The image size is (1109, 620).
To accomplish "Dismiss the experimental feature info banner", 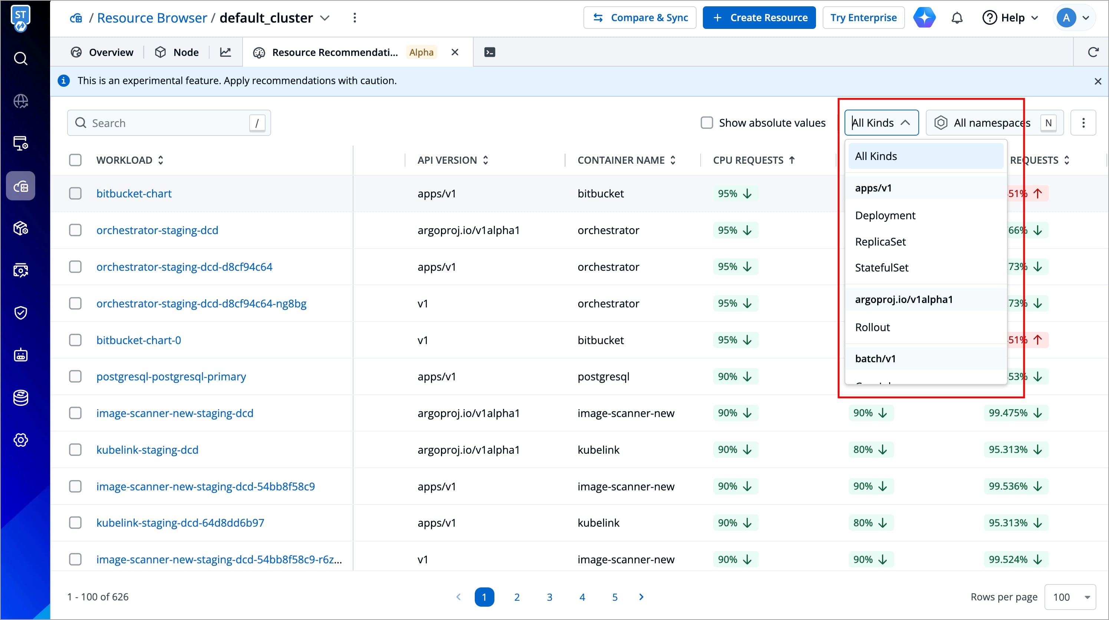I will pos(1098,81).
